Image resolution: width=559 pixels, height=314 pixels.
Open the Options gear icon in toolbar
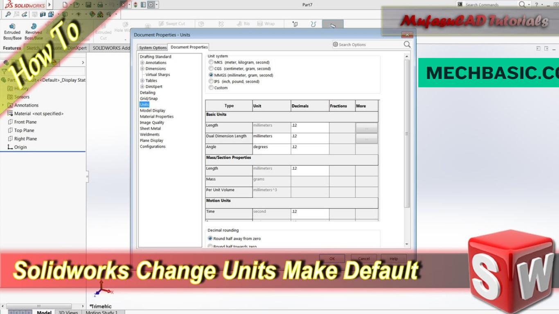tap(151, 5)
